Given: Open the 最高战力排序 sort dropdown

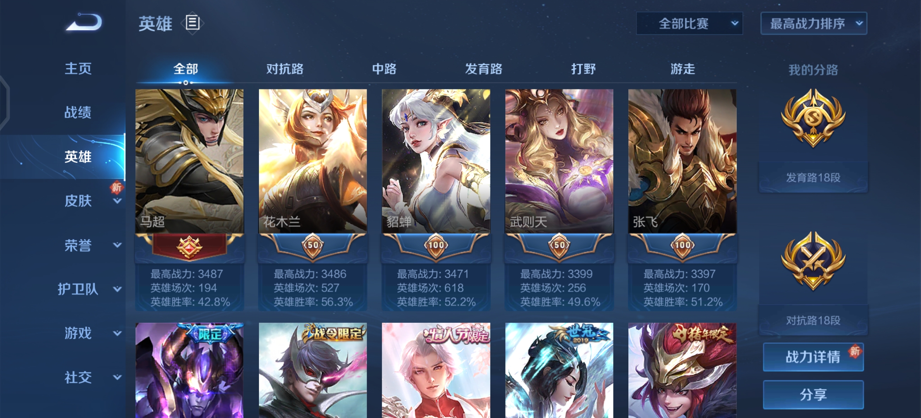Looking at the screenshot, I should [x=814, y=24].
